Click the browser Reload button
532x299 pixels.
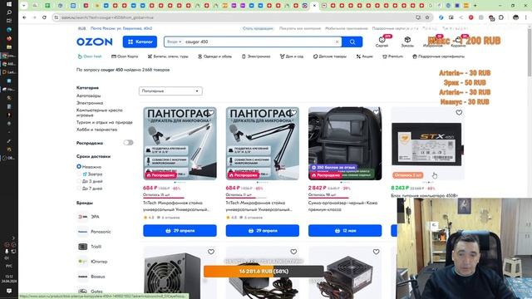tap(44, 17)
